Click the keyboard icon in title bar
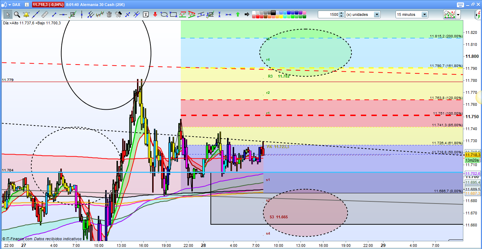The height and width of the screenshot is (249, 482). point(460,5)
